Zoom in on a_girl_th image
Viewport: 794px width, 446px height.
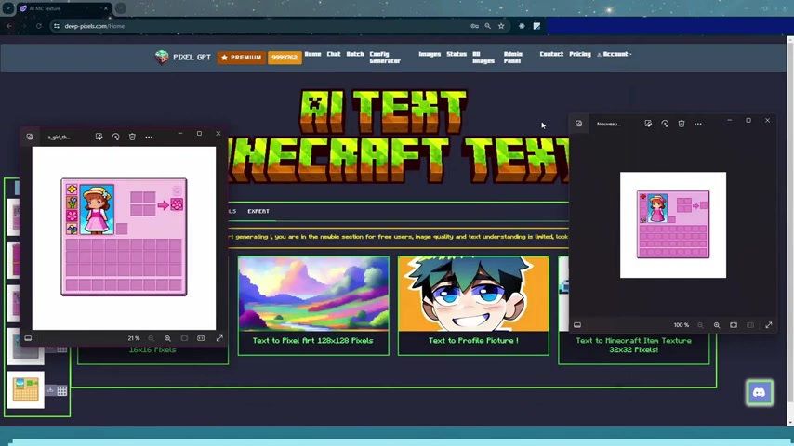pos(167,338)
